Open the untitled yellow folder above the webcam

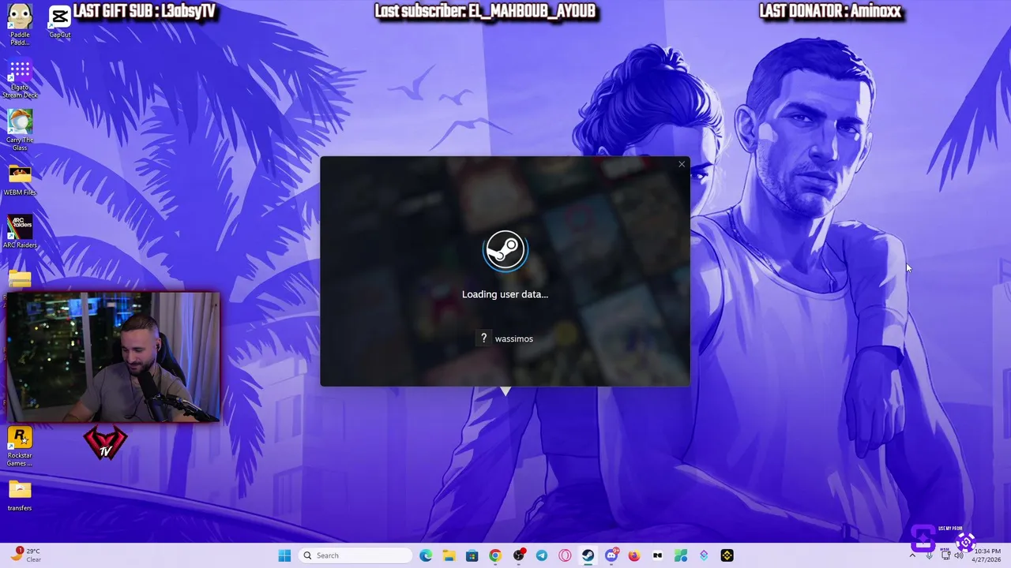pyautogui.click(x=20, y=278)
